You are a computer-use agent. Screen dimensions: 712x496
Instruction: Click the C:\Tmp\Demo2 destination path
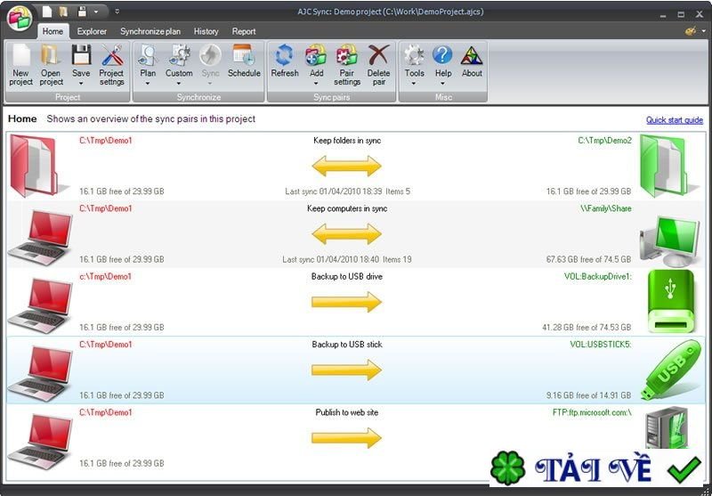pyautogui.click(x=604, y=141)
